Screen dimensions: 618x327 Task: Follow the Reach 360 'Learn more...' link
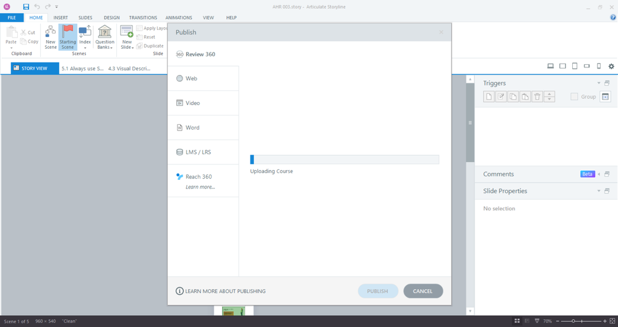tap(200, 187)
